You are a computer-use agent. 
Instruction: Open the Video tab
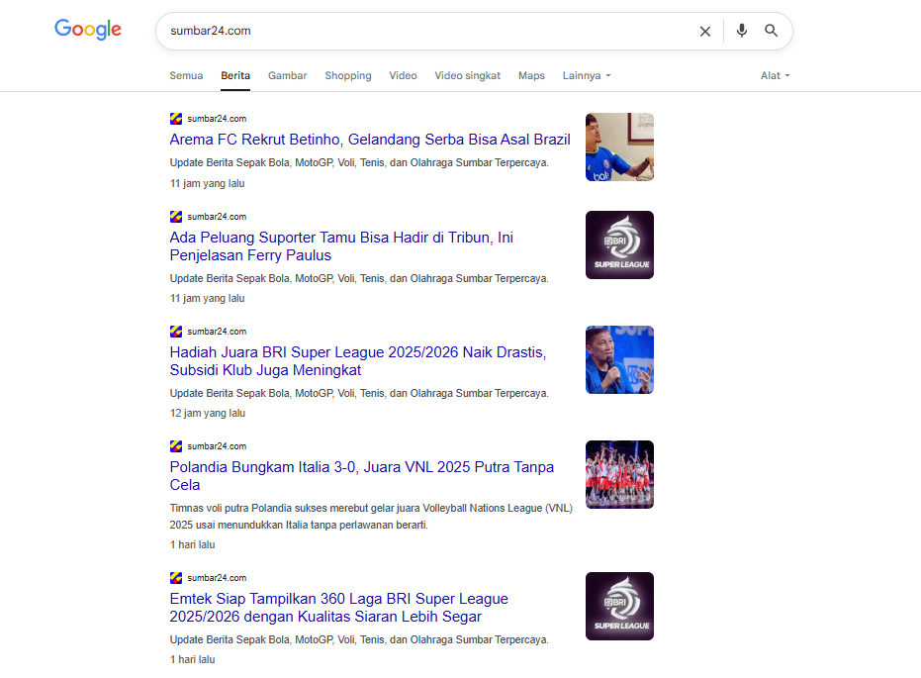[403, 76]
